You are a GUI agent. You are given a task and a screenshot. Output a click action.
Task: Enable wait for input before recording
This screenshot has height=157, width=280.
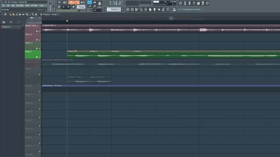tap(65, 3)
